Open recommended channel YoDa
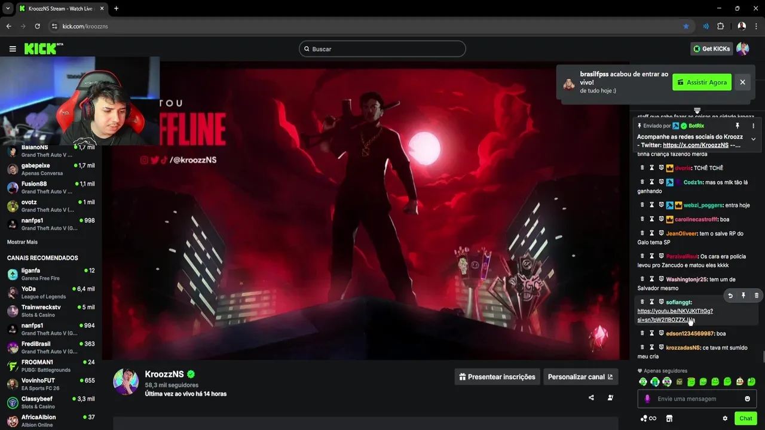The width and height of the screenshot is (765, 430). pyautogui.click(x=51, y=293)
